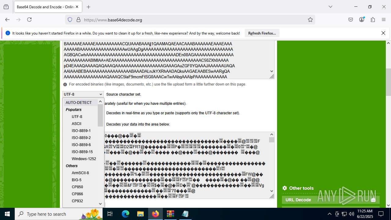Click inside the Base64 input textarea
The image size is (391, 220).
pos(166,60)
